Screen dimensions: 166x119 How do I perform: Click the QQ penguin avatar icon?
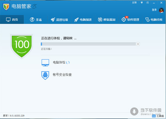tap(161, 10)
